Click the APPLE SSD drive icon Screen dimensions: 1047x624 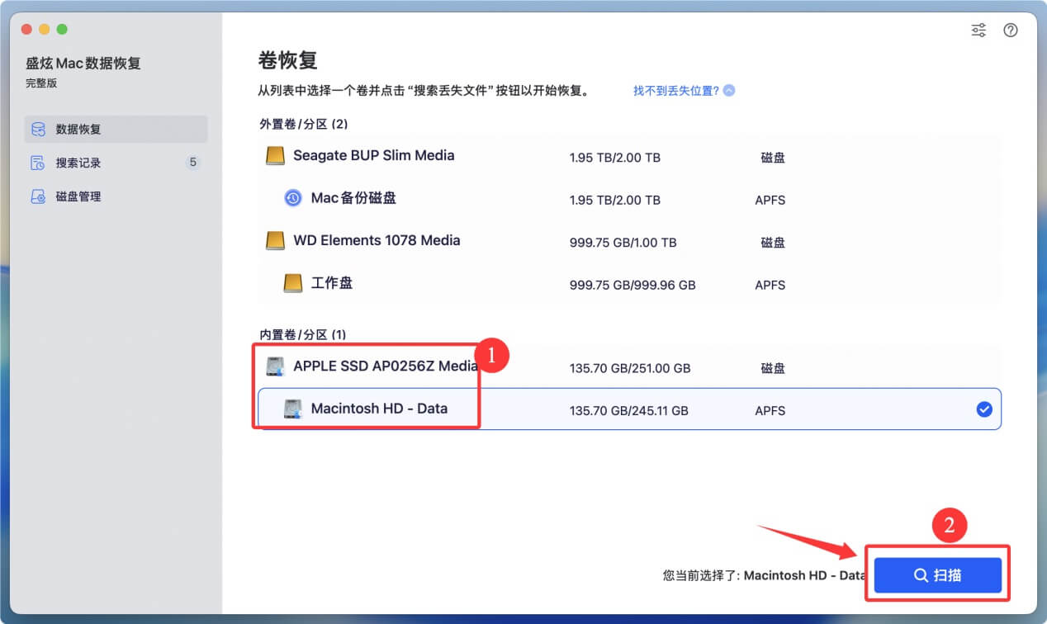(x=275, y=366)
